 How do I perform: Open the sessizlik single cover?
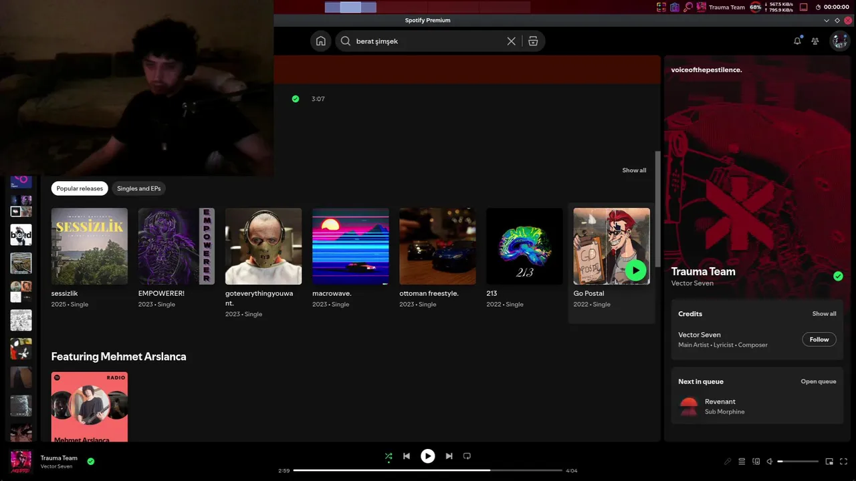point(90,247)
